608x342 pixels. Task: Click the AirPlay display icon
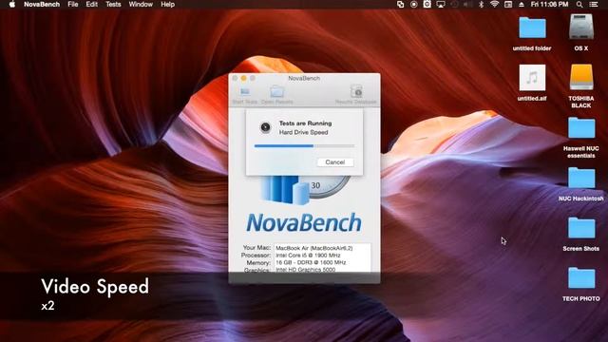pyautogui.click(x=441, y=4)
